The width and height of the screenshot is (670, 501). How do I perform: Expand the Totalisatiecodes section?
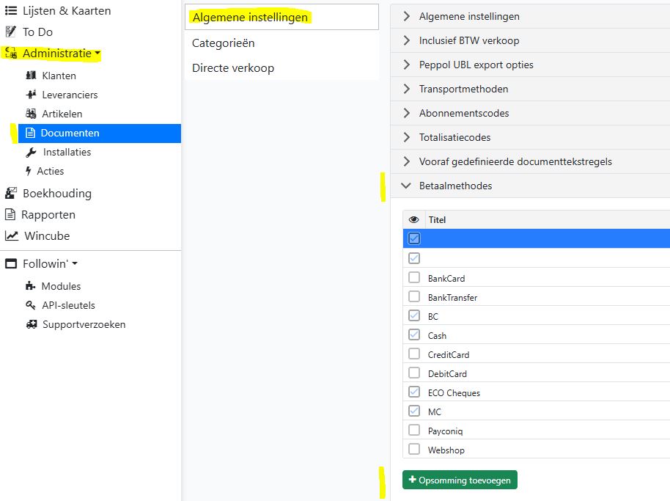(530, 137)
